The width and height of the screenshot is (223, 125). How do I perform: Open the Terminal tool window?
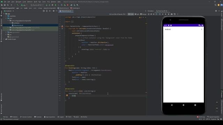pyautogui.click(x=38, y=117)
